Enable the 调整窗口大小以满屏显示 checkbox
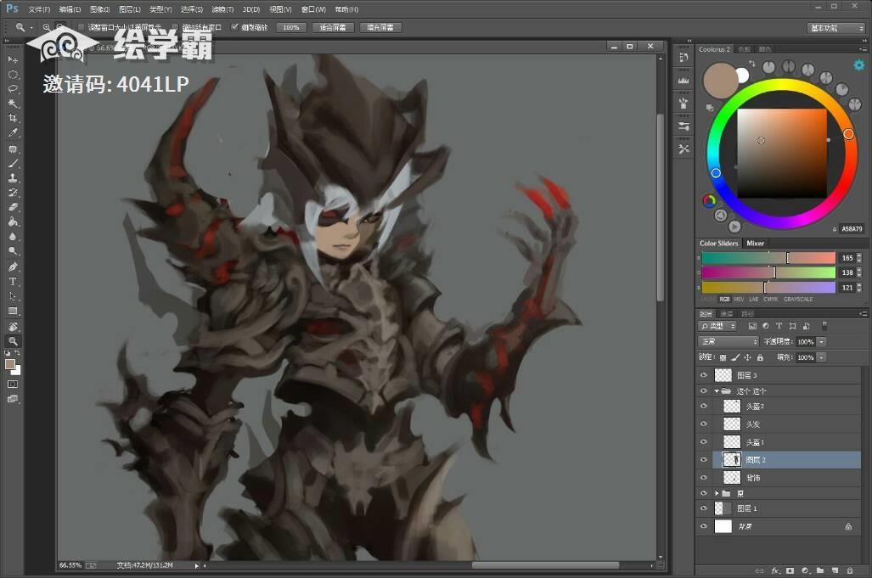Viewport: 872px width, 578px height. click(x=82, y=26)
